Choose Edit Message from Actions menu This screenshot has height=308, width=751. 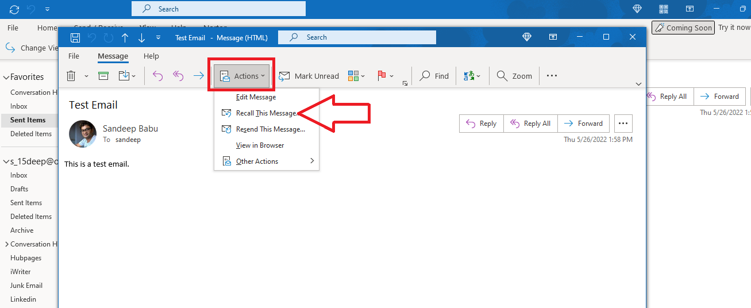tap(267, 97)
